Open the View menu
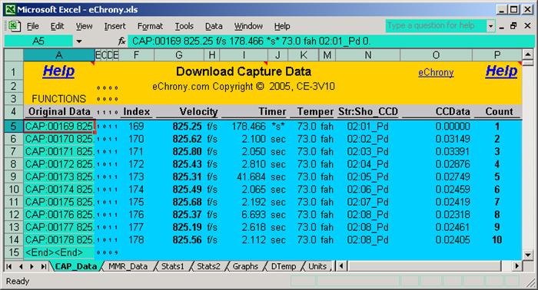Image resolution: width=538 pixels, height=290 pixels. [x=84, y=26]
